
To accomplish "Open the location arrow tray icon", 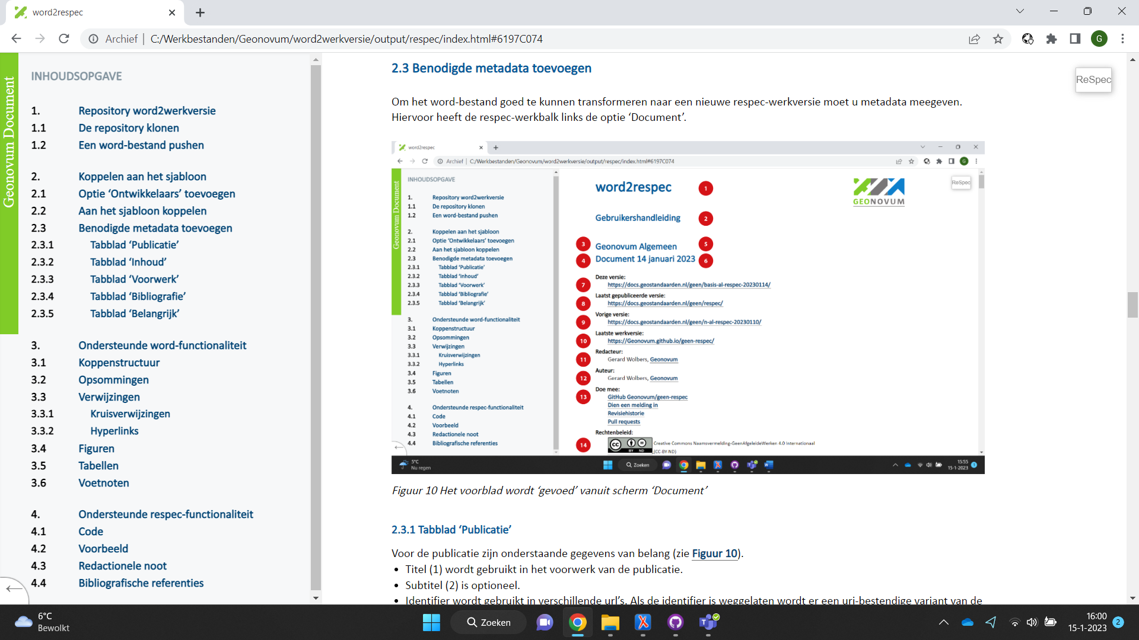I will (991, 622).
